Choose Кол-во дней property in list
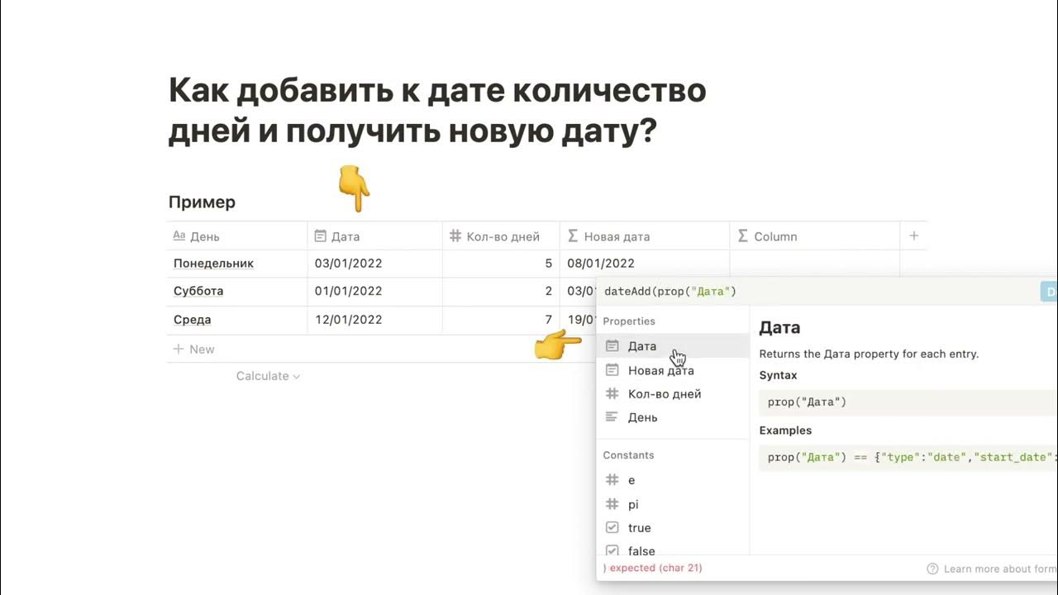 673,394
